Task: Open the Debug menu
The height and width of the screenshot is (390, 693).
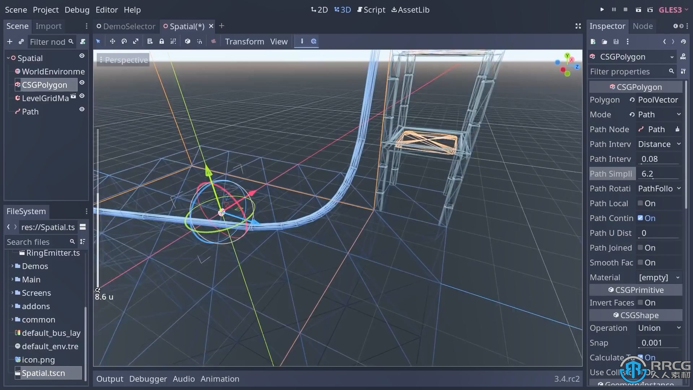Action: 77,9
